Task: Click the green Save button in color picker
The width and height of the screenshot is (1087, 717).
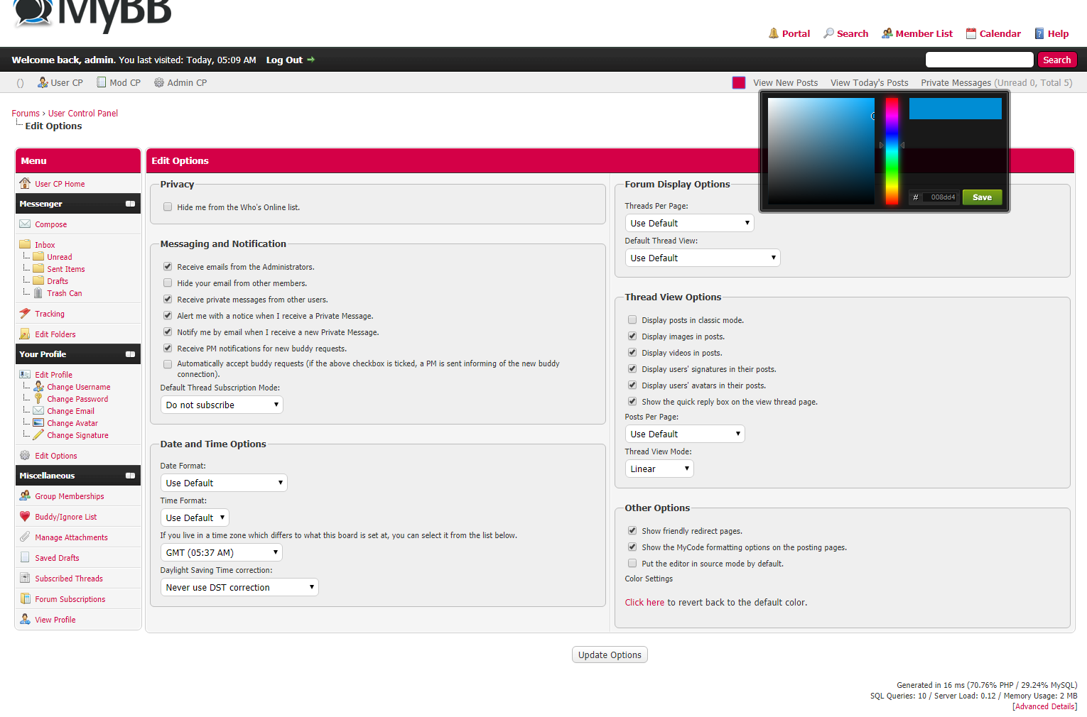Action: pos(982,197)
